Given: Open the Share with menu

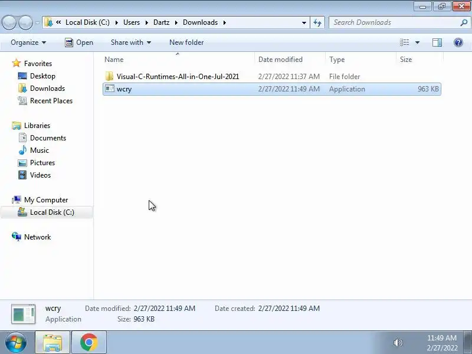Looking at the screenshot, I should (130, 42).
